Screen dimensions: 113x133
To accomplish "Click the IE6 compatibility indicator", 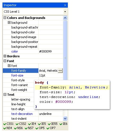I will coord(64,124).
